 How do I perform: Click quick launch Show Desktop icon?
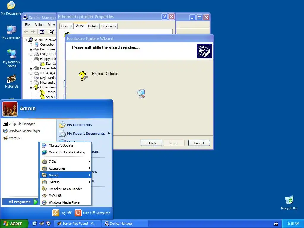click(34, 224)
